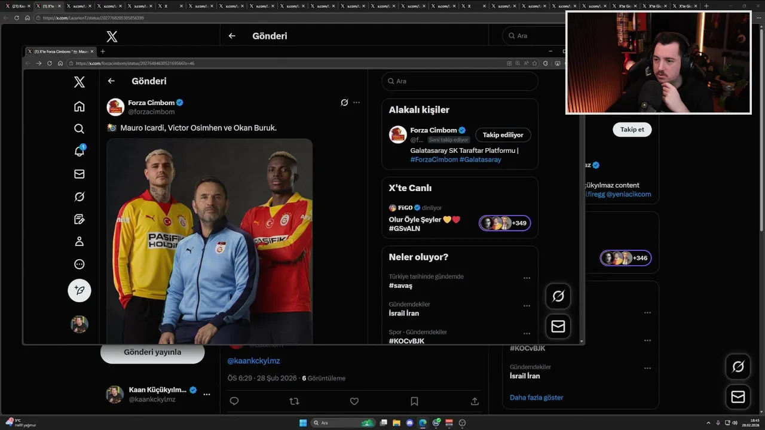
Task: Select the X'te Forza Cimbom tab in front window
Action: pyautogui.click(x=60, y=51)
